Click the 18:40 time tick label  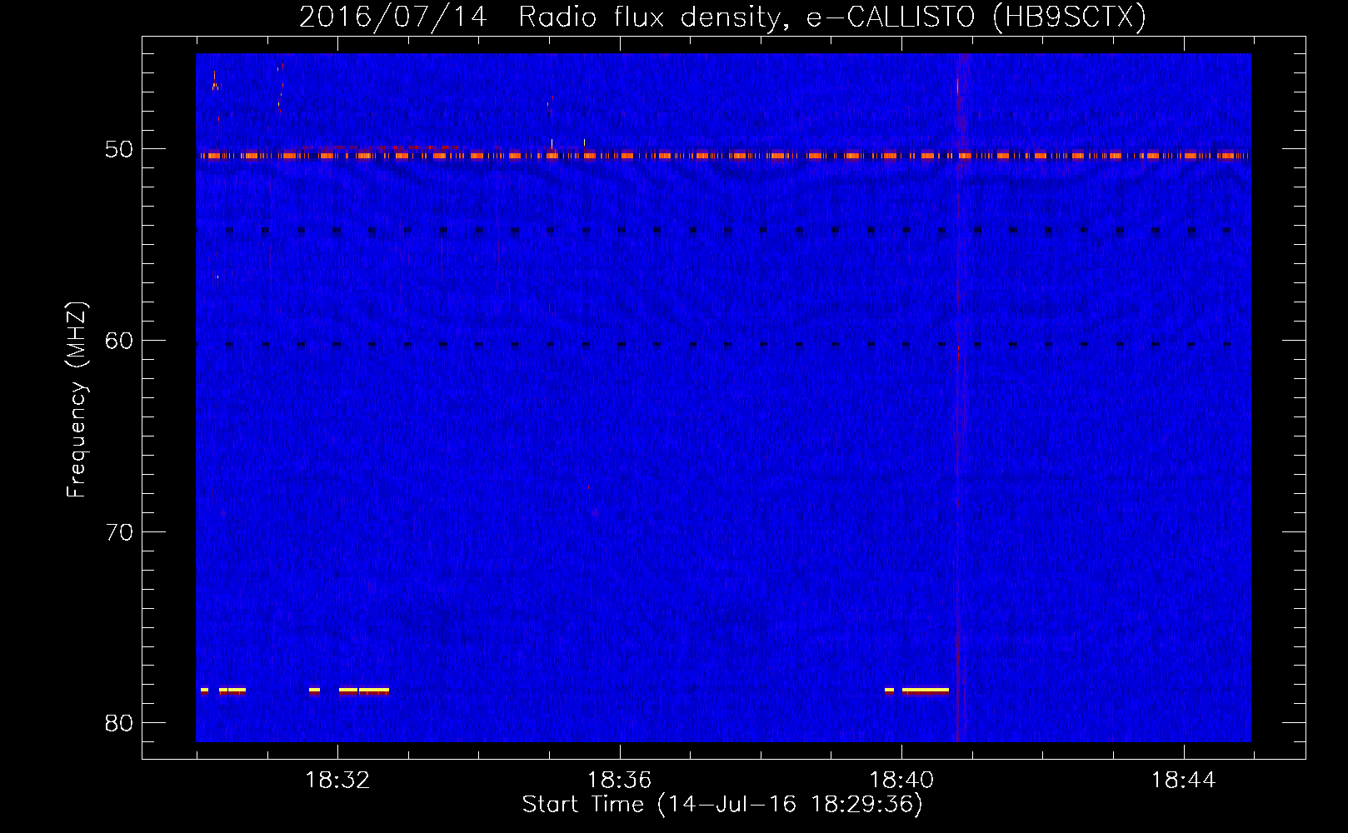901,781
